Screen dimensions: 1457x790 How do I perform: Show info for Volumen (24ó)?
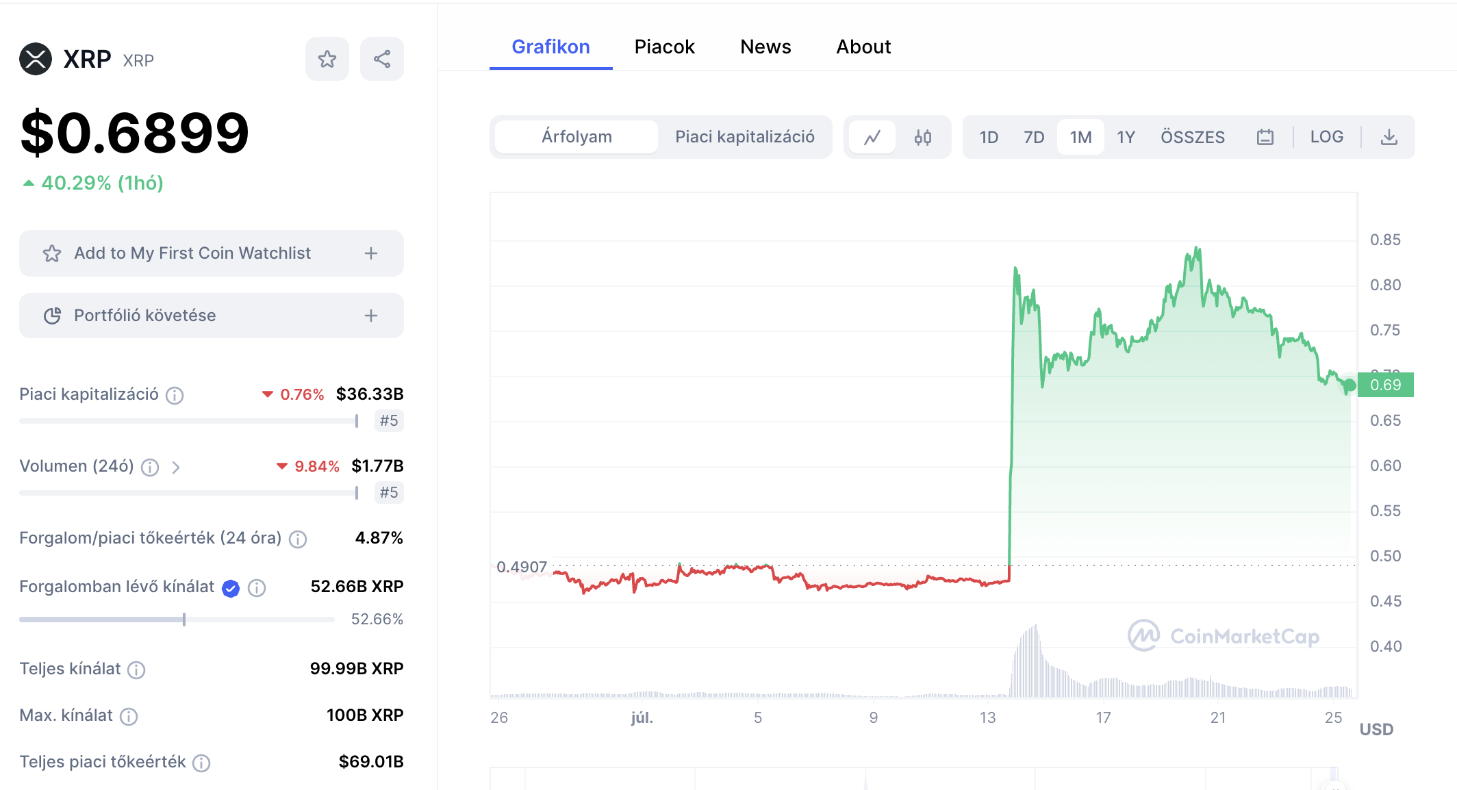(x=150, y=467)
